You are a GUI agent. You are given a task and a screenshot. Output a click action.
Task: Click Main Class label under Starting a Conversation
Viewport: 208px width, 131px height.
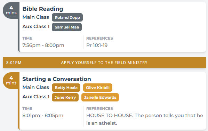click(x=36, y=87)
